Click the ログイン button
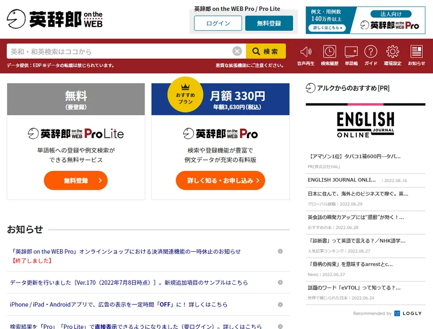 point(218,23)
